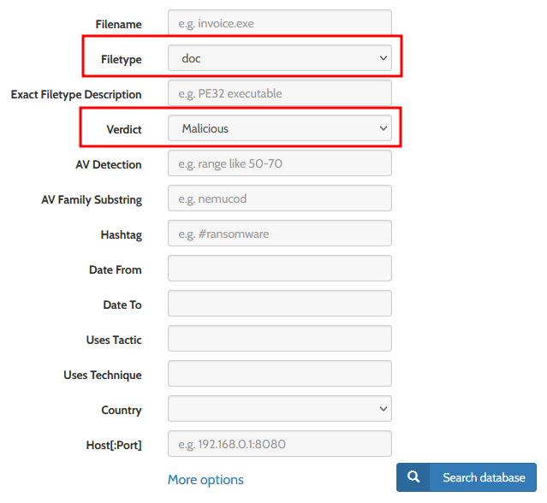Select the Date To field
The image size is (547, 503).
coord(279,304)
